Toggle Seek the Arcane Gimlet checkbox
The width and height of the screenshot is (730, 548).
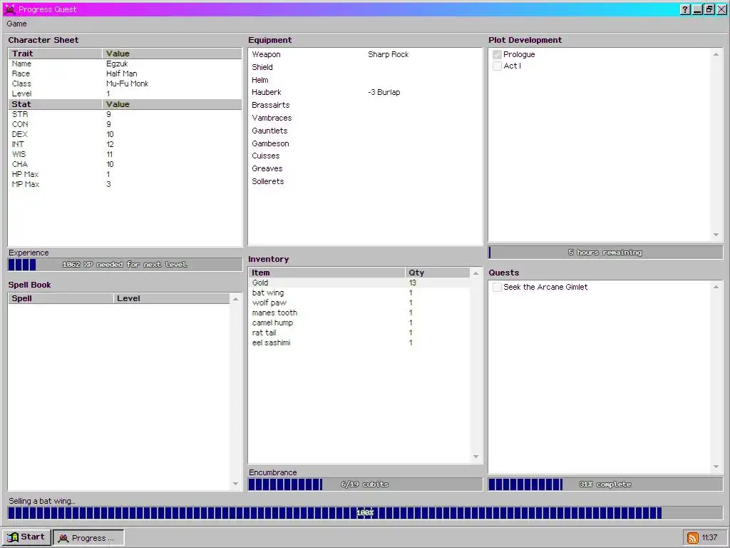click(497, 287)
